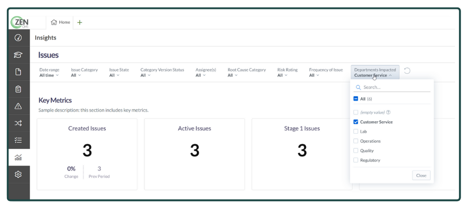Click the search magnifier icon in dropdown

click(358, 87)
